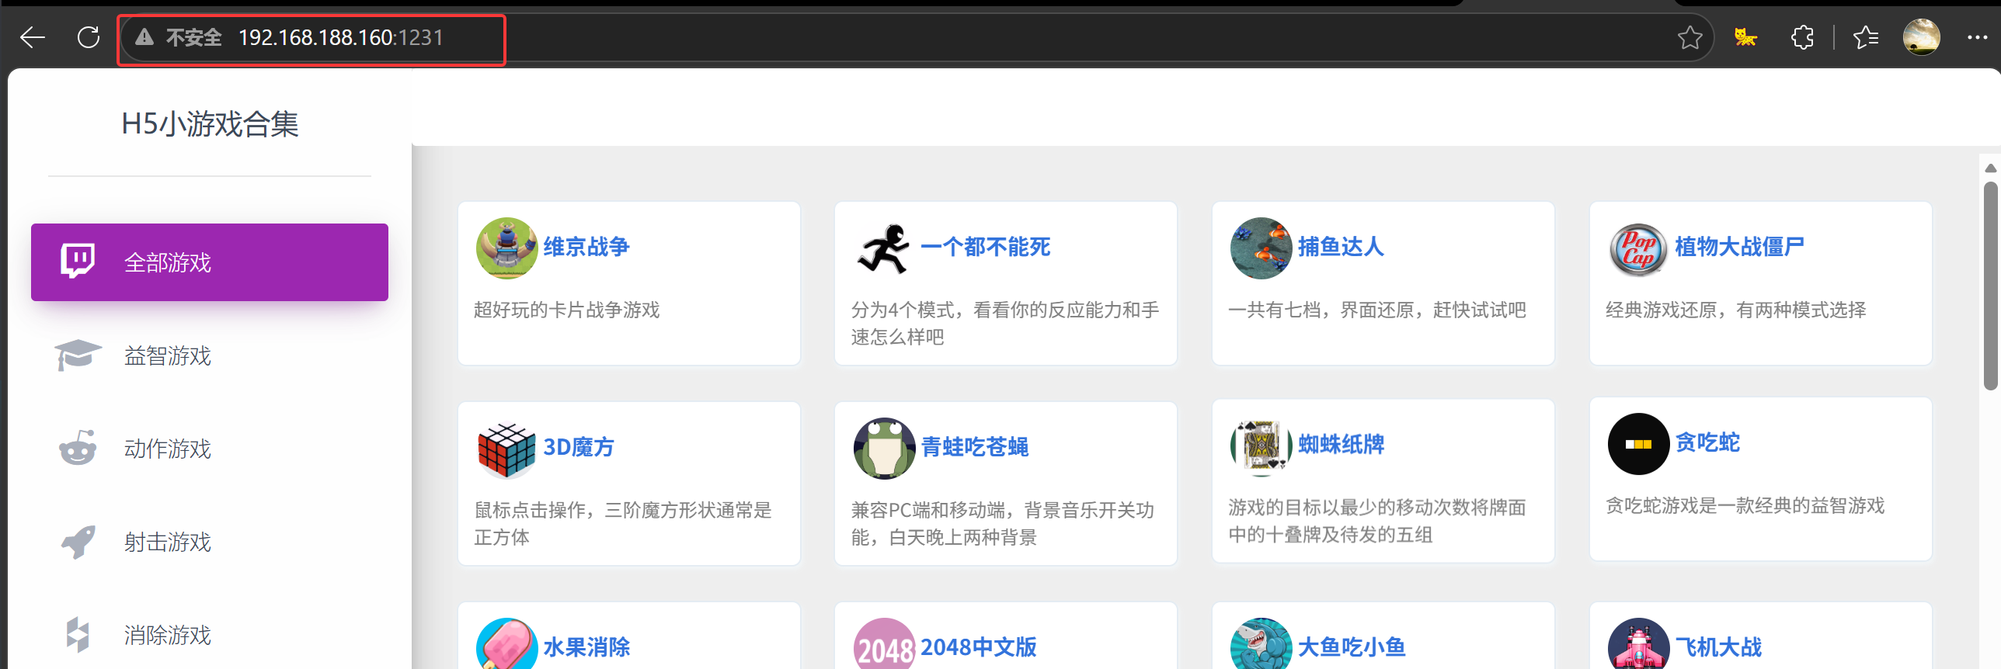
Task: Click the not-secure warning icon
Action: [144, 37]
